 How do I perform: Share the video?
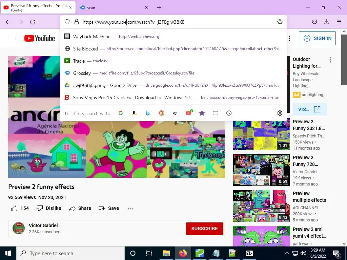click(80, 208)
